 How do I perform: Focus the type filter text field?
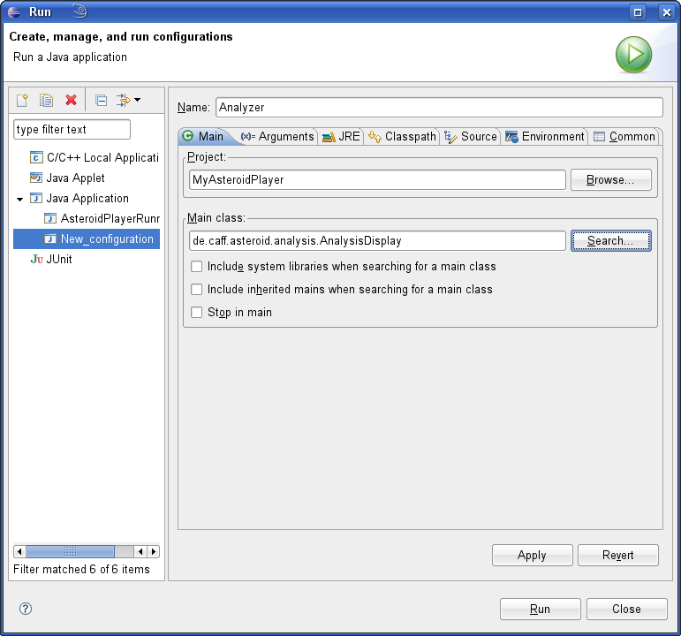[72, 130]
